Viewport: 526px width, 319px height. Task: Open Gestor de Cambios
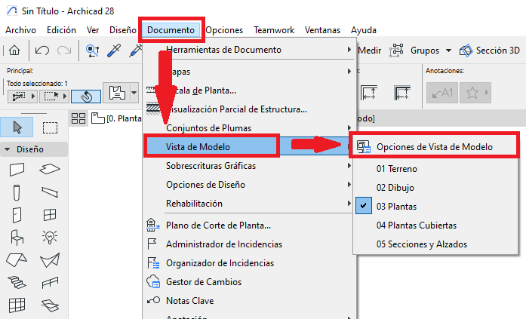[x=204, y=282]
